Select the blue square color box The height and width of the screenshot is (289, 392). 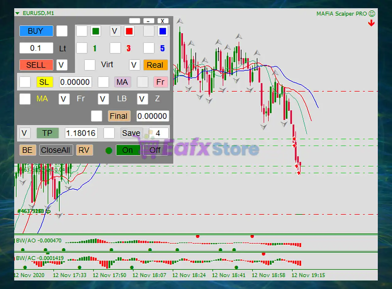[x=163, y=31]
